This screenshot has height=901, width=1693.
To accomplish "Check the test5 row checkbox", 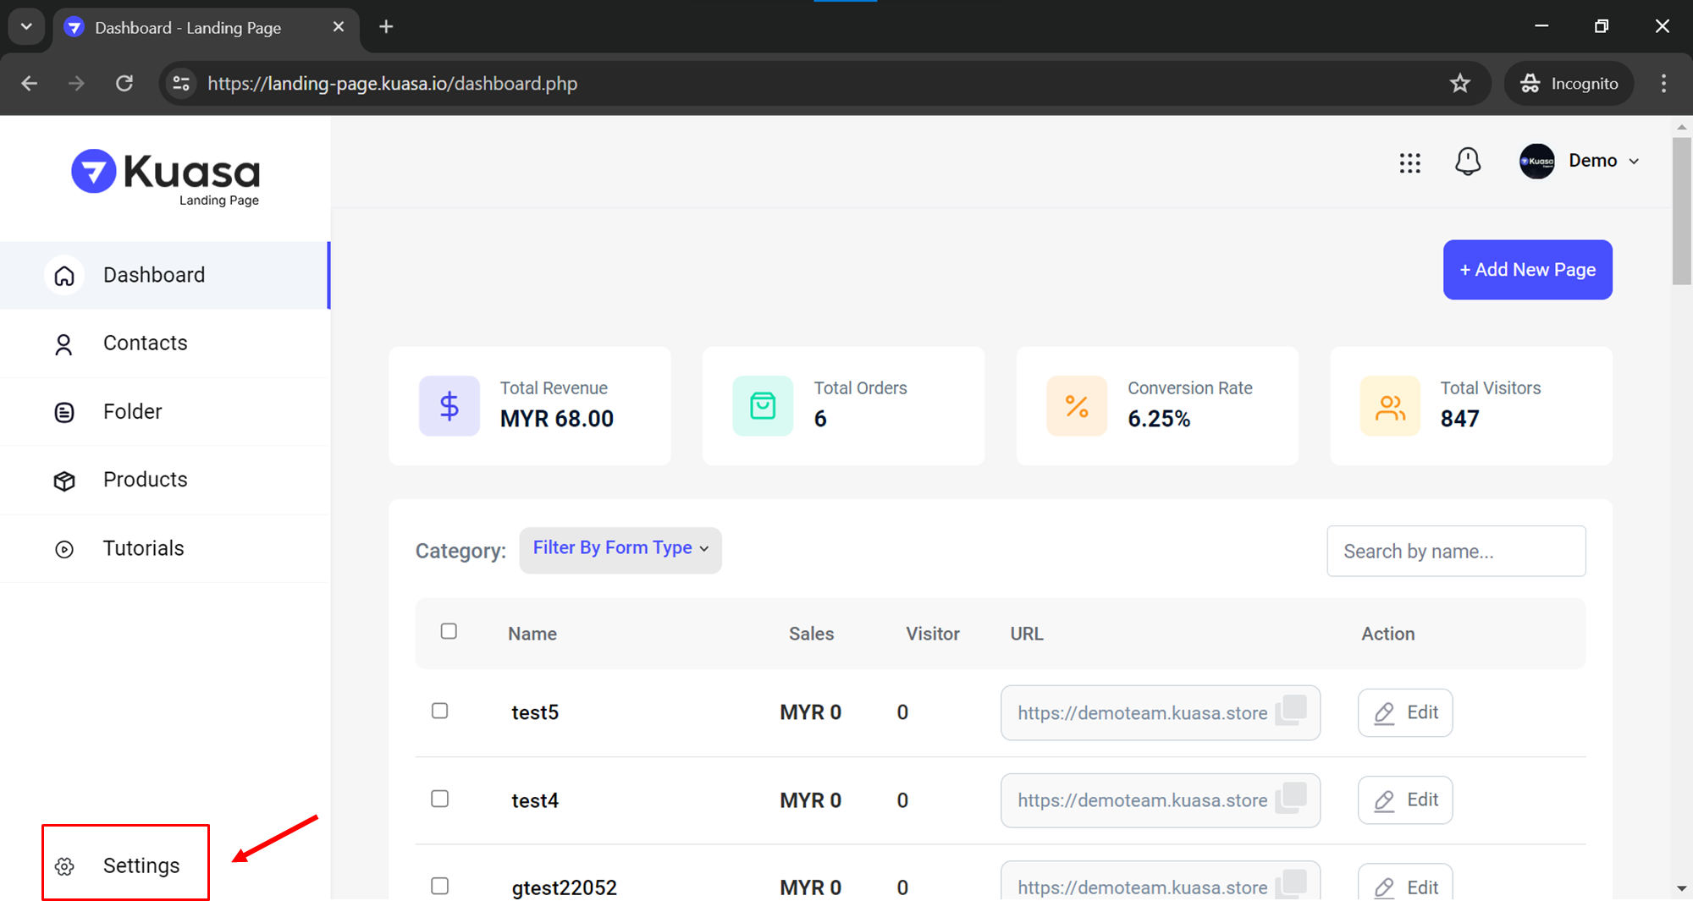I will (439, 711).
